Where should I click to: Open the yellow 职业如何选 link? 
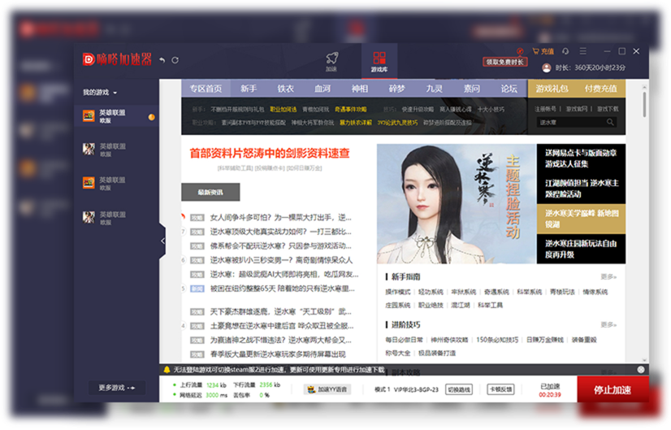point(284,110)
